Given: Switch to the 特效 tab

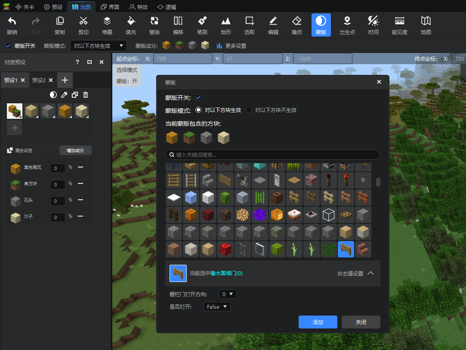Looking at the screenshot, I should pos(139,7).
